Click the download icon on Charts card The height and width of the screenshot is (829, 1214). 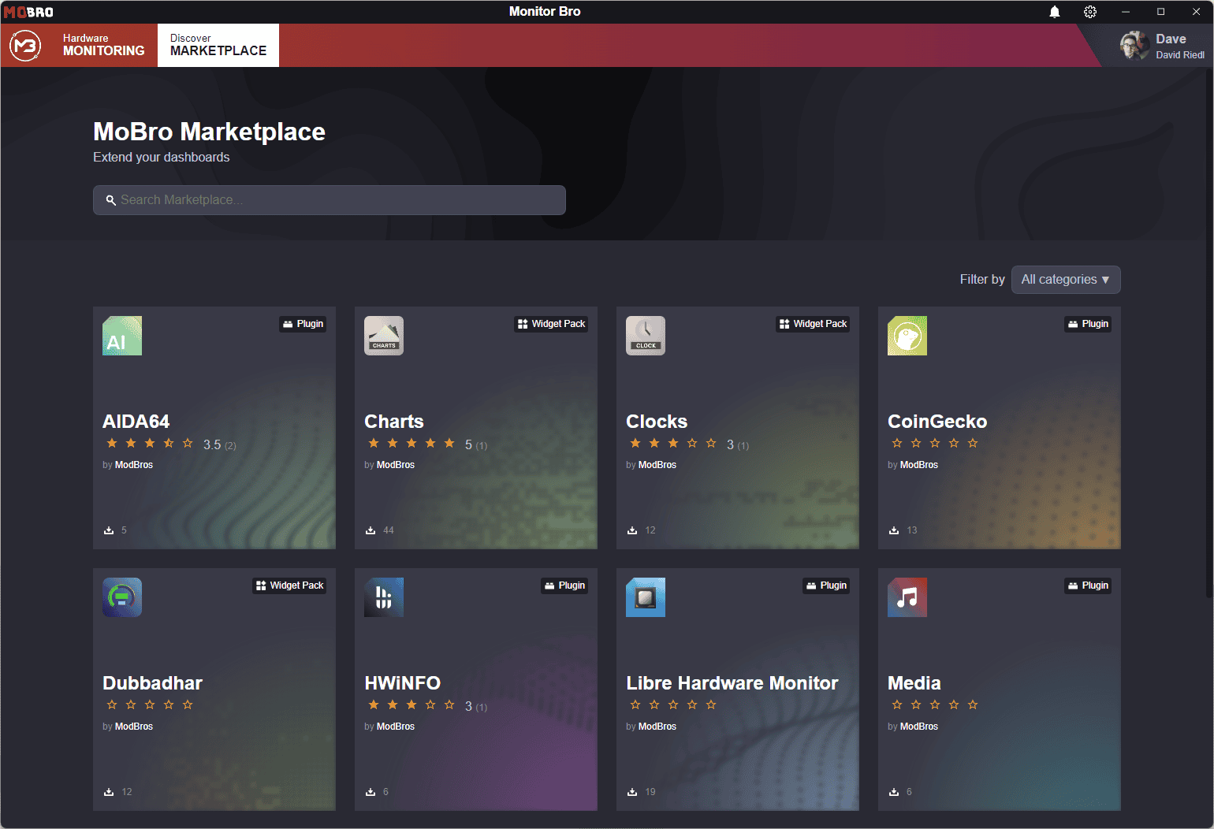[371, 530]
